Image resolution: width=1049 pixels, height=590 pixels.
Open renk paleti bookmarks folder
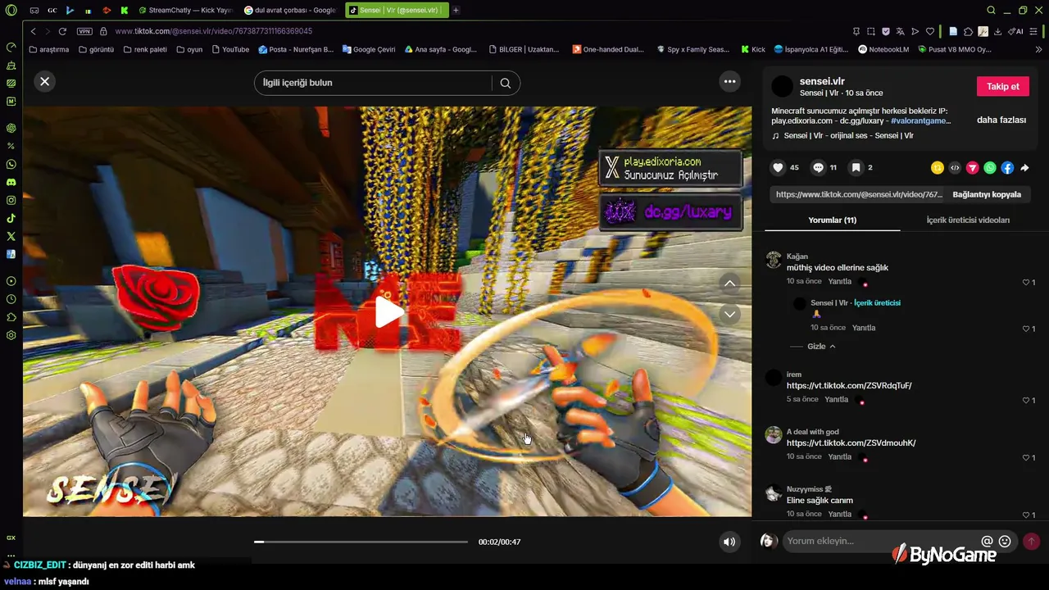click(x=145, y=49)
